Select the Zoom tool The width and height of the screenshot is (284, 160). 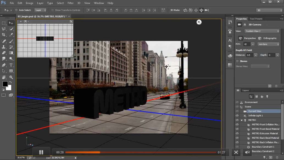coord(11,77)
